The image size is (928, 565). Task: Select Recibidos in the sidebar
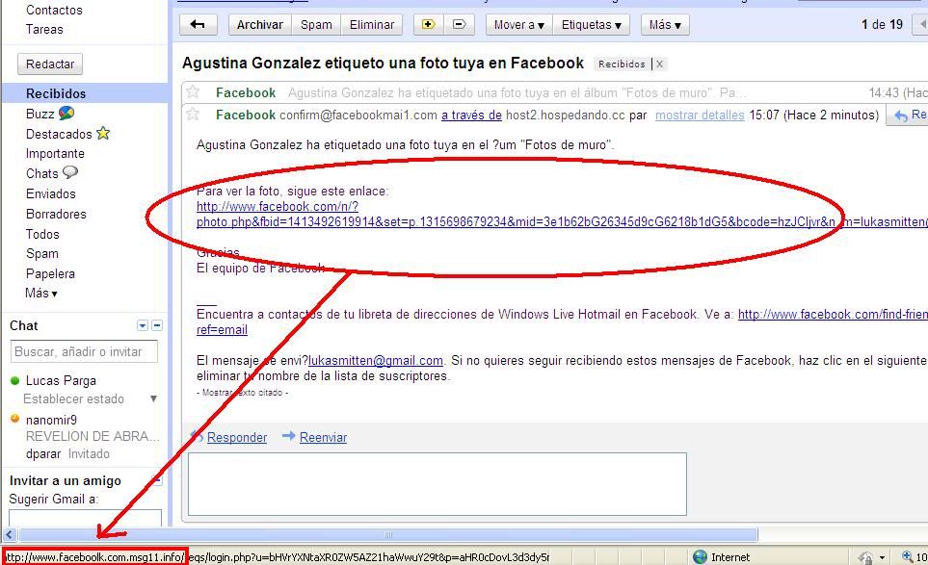[x=56, y=93]
